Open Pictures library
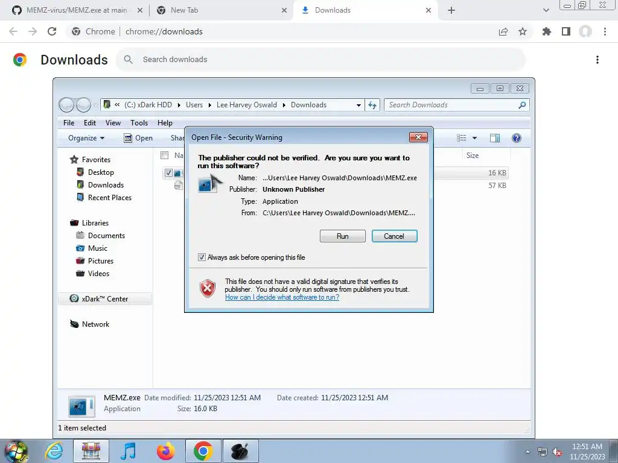 [95, 260]
